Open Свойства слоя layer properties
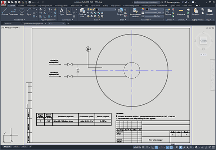This screenshot has width=216, height=150. point(82,13)
